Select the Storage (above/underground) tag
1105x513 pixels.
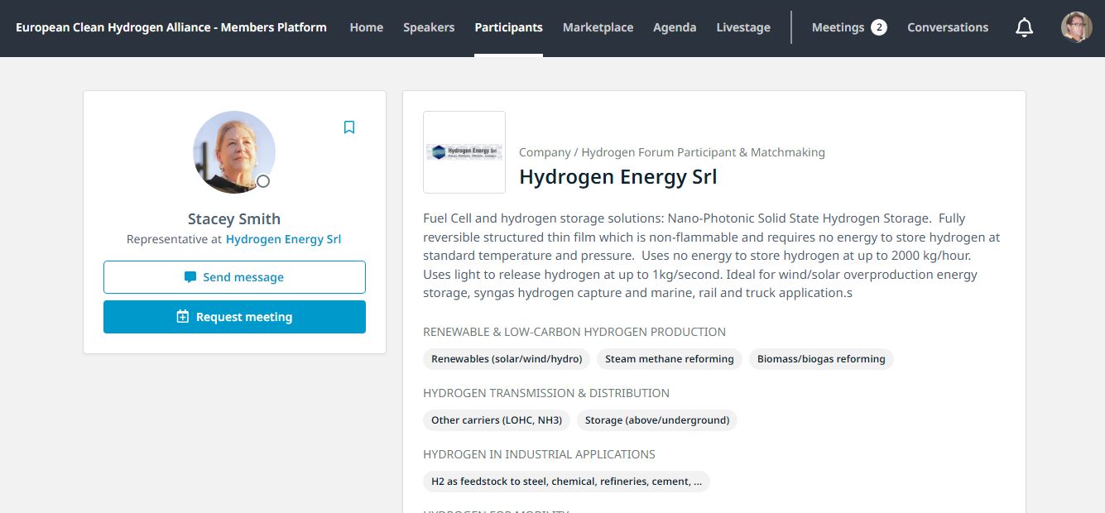point(657,420)
